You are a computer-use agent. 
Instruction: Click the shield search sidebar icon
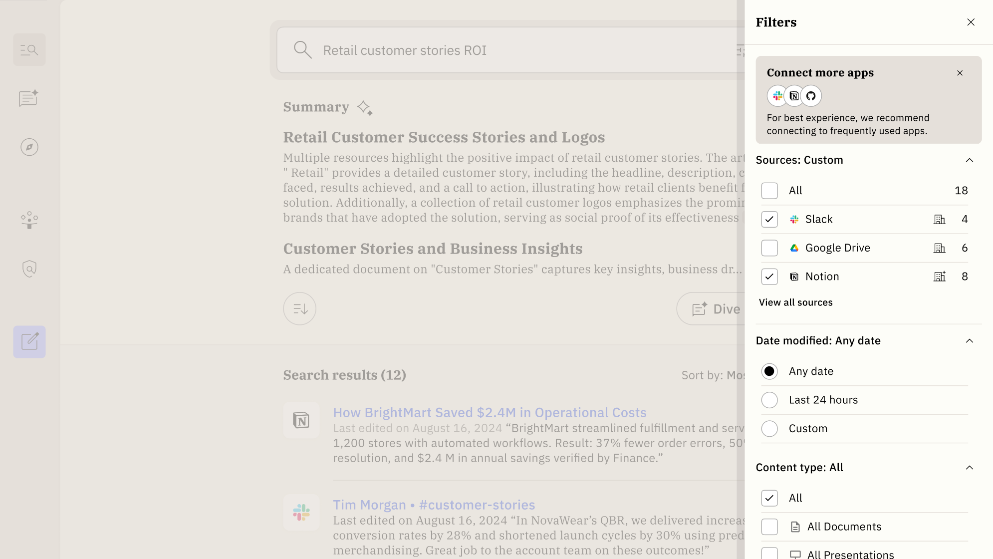click(29, 269)
